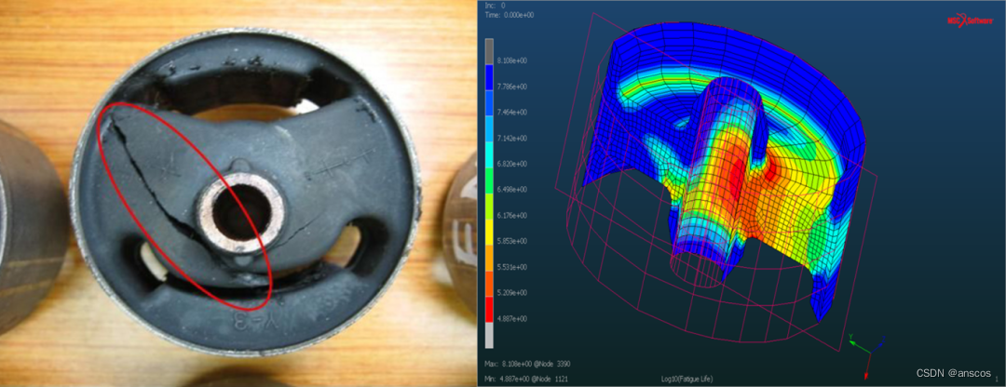
Task: Click the 'Max: 8.108e+00 @Node 3390' readout
Action: pyautogui.click(x=525, y=365)
